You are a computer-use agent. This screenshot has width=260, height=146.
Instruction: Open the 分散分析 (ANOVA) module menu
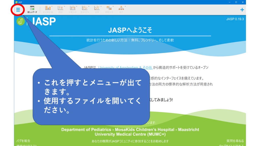tap(73, 10)
